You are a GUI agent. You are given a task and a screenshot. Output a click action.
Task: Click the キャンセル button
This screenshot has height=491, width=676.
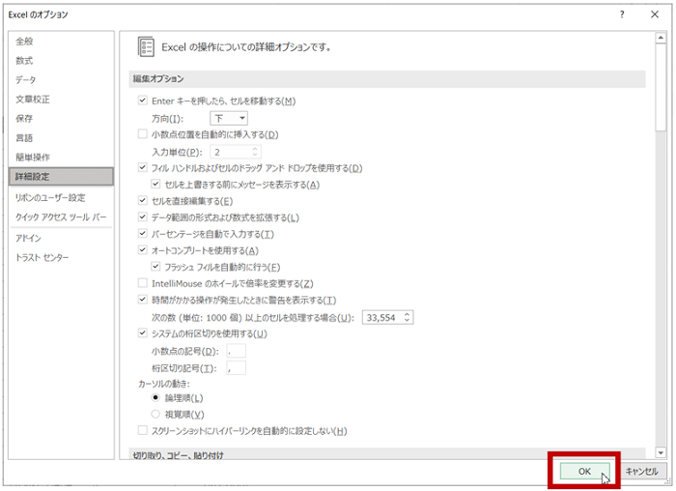[x=641, y=471]
